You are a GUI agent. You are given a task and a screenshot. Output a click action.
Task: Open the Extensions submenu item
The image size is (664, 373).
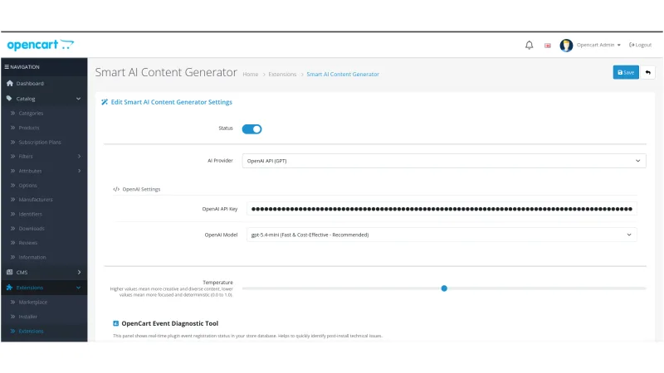(31, 331)
